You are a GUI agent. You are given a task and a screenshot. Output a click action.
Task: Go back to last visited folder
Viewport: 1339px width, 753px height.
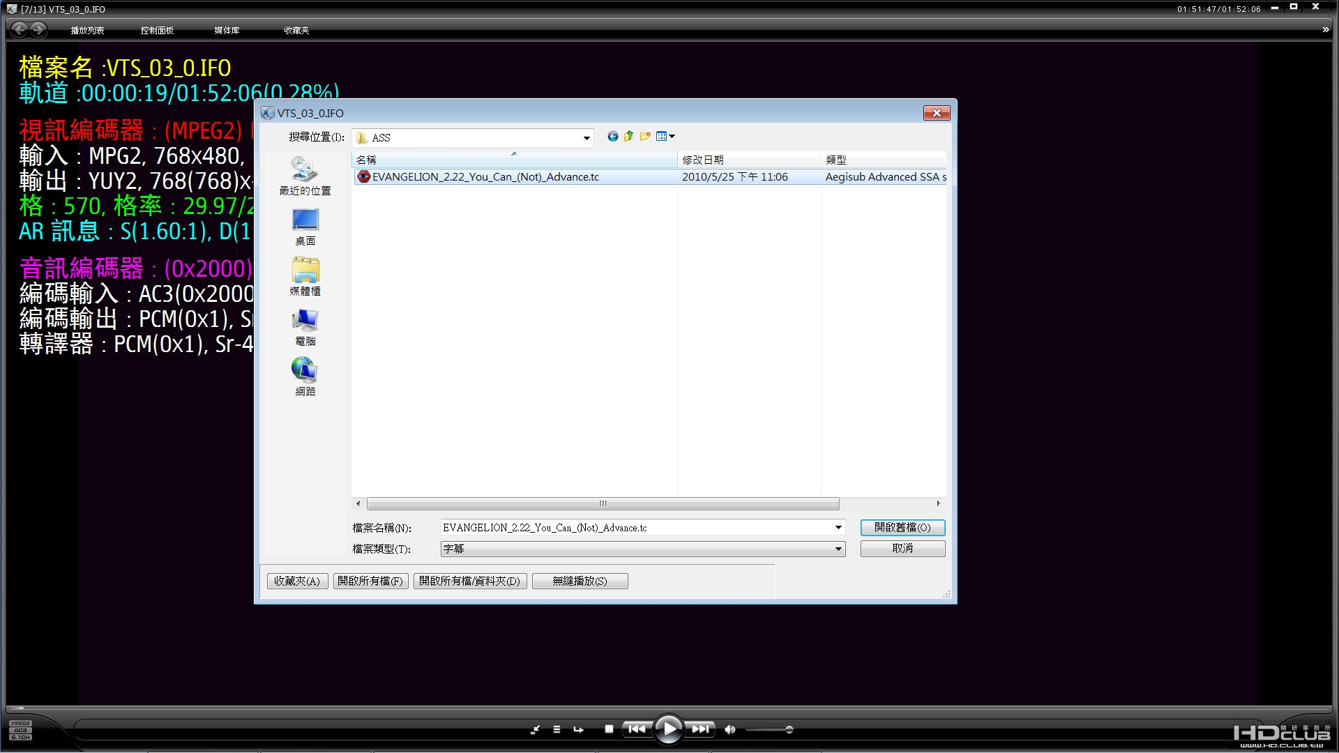pyautogui.click(x=612, y=137)
